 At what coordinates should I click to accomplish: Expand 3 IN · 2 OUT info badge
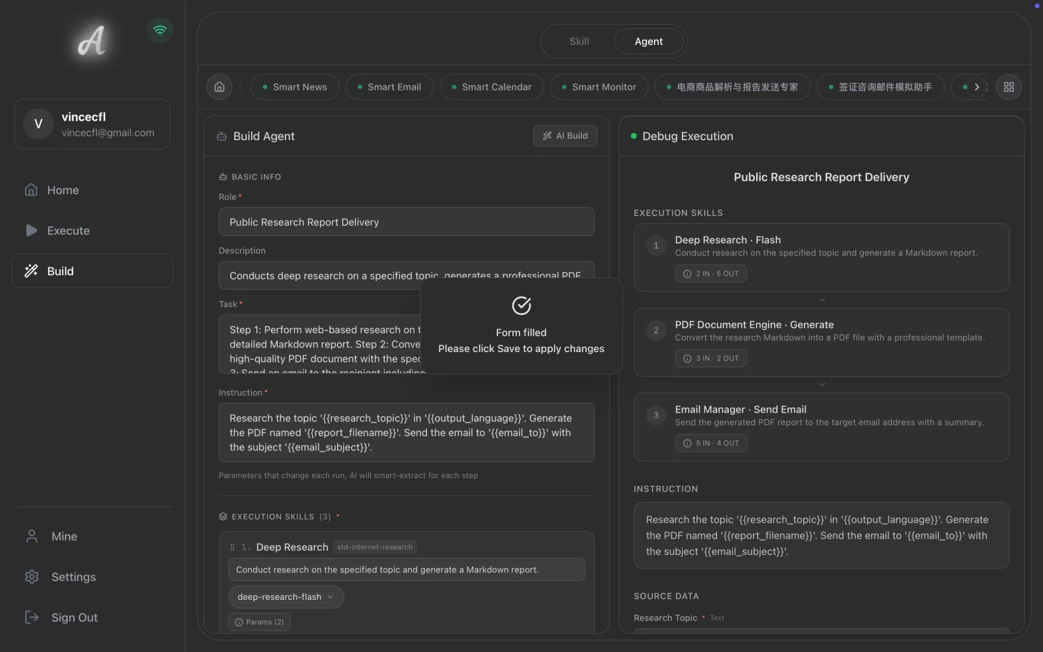tap(711, 358)
